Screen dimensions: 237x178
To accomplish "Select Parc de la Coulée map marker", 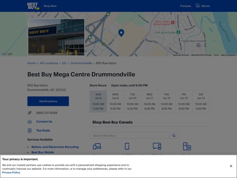I will (178, 32).
